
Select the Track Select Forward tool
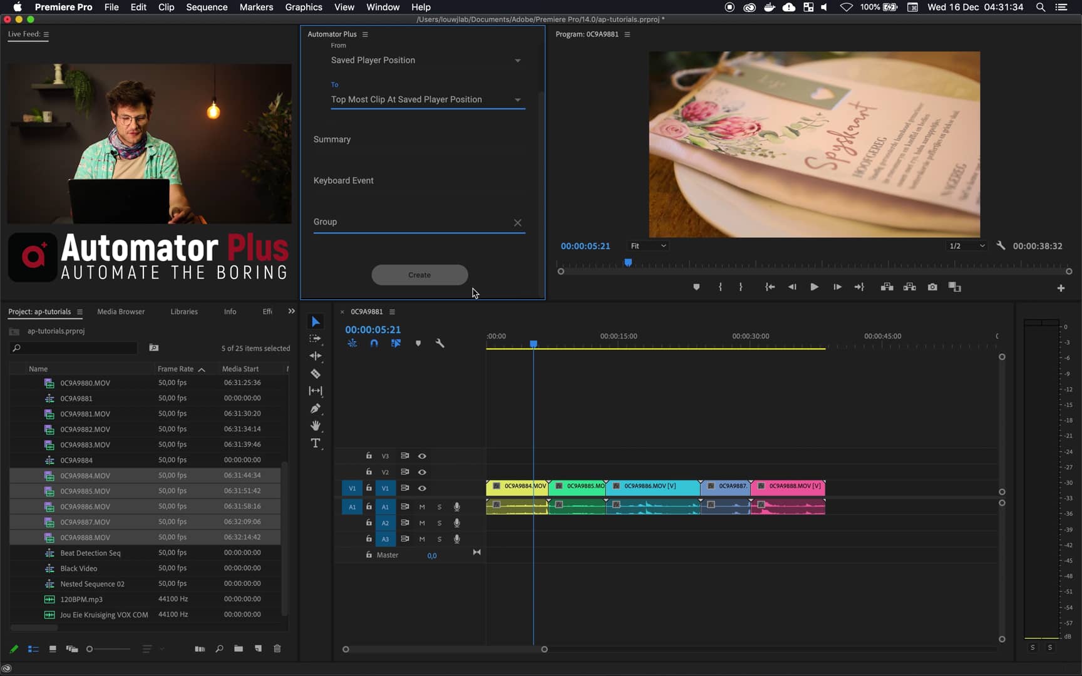pyautogui.click(x=316, y=339)
